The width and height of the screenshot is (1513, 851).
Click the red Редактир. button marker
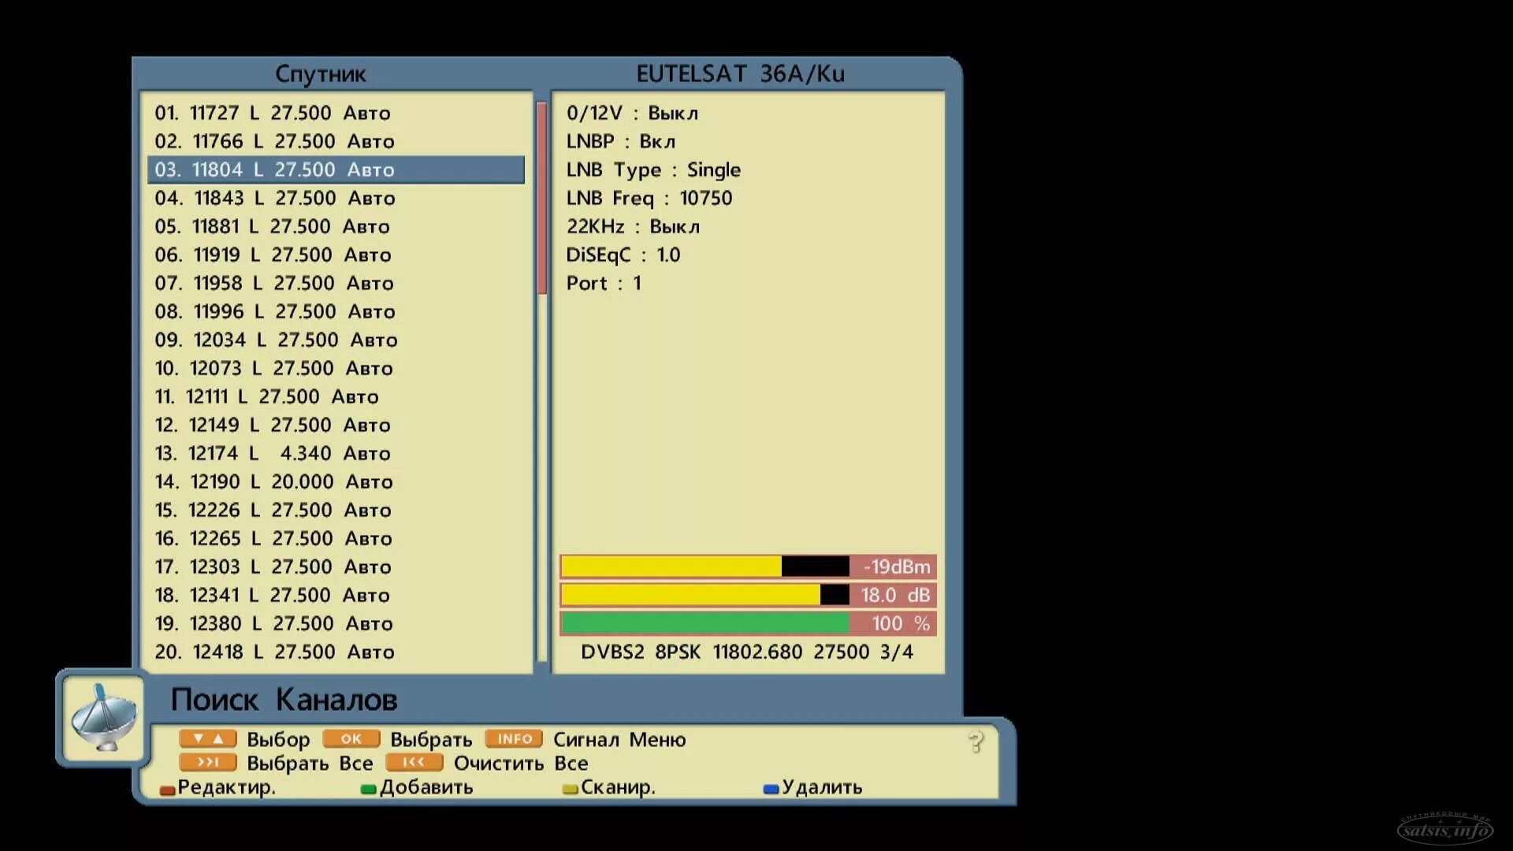point(167,790)
